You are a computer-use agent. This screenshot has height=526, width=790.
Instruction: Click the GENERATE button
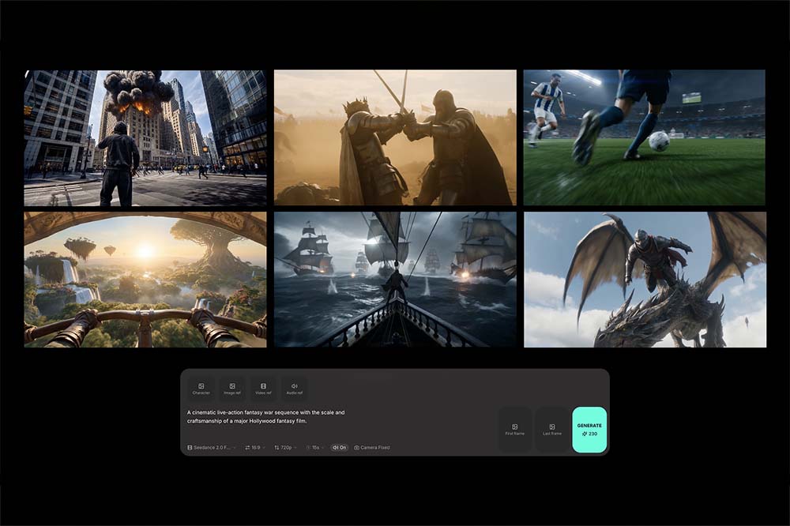[x=589, y=430]
